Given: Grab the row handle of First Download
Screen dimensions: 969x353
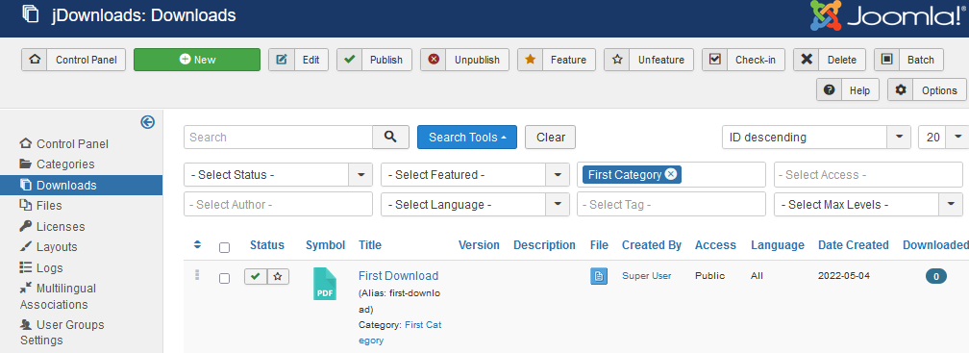Looking at the screenshot, I should (x=198, y=275).
